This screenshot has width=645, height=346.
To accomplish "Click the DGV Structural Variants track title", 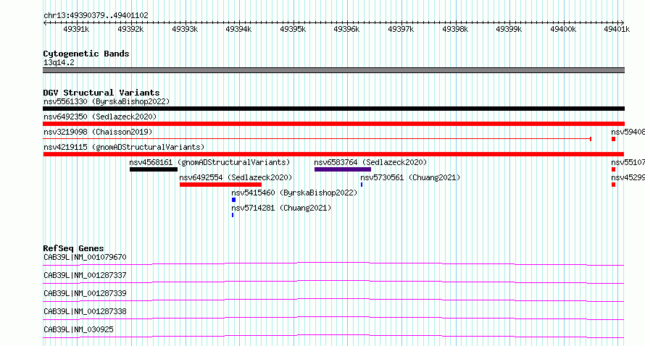I will [101, 93].
